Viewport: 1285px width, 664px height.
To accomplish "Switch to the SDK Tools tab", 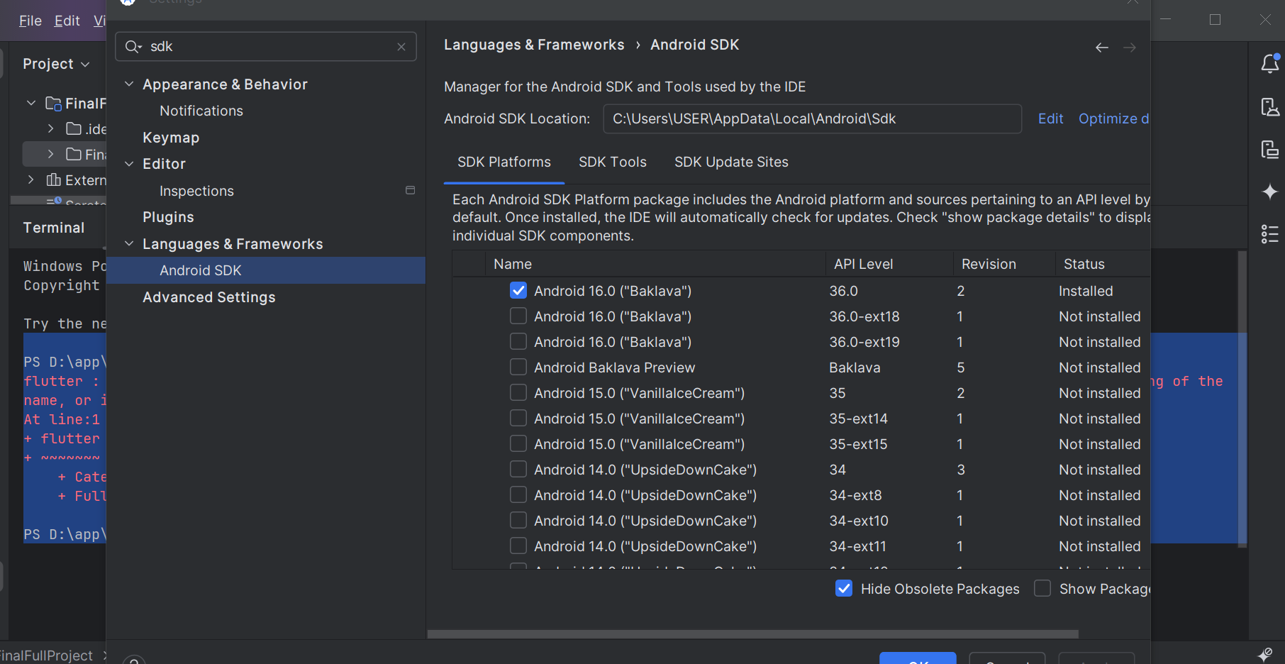I will pyautogui.click(x=612, y=162).
